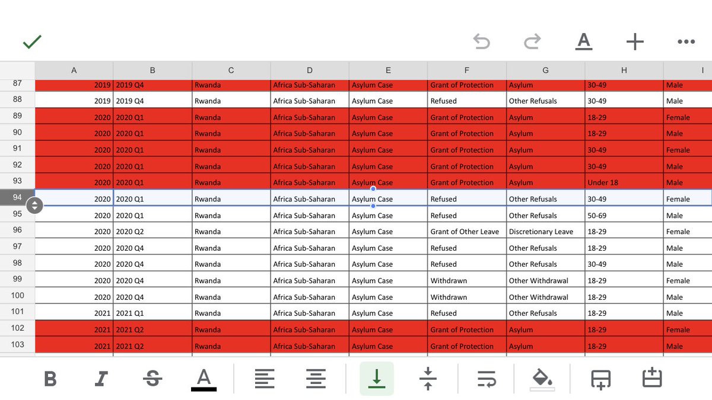
Task: Select 'Refused' cell in row 101
Action: pos(467,312)
